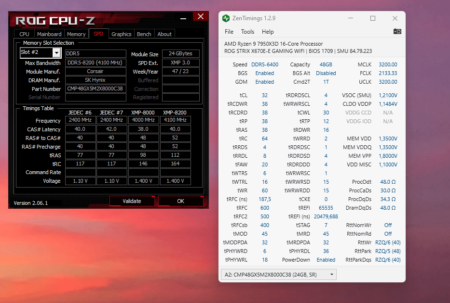Maximize the ZenTimings window
The height and width of the screenshot is (303, 450).
(373, 18)
